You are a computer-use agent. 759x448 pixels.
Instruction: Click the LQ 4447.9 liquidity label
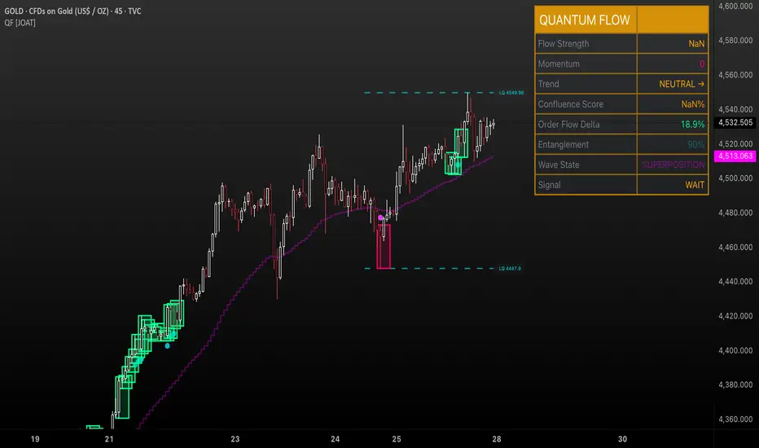tap(510, 268)
